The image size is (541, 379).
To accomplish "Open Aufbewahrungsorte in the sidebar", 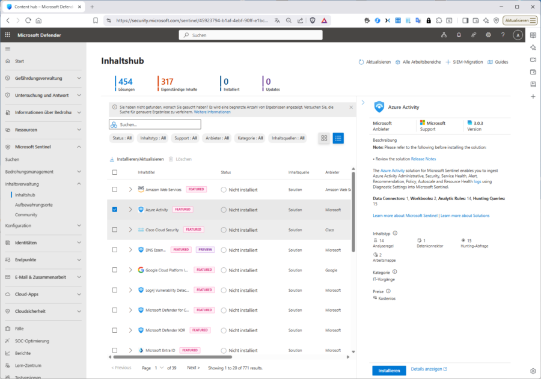I will tap(34, 205).
